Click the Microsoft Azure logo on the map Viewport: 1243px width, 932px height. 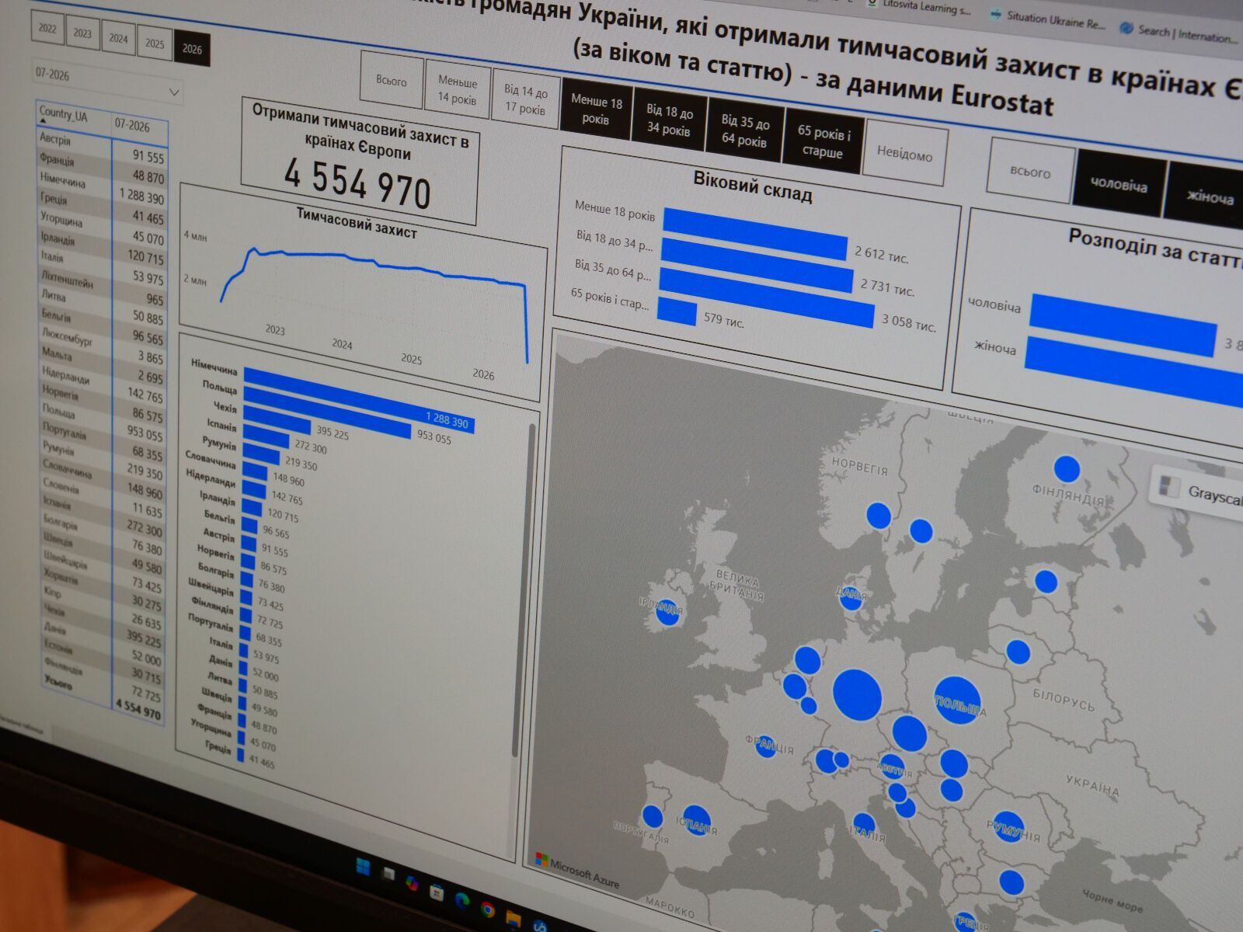coord(541,859)
